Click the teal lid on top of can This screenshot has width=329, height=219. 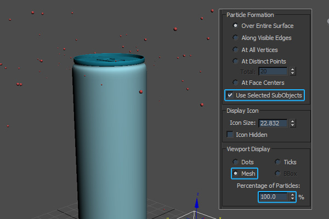tap(109, 59)
